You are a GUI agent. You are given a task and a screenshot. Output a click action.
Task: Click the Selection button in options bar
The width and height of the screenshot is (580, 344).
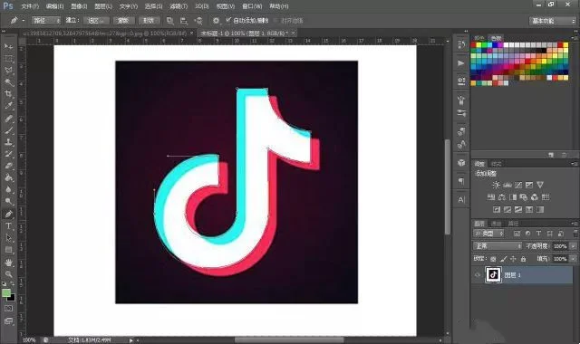(x=96, y=20)
